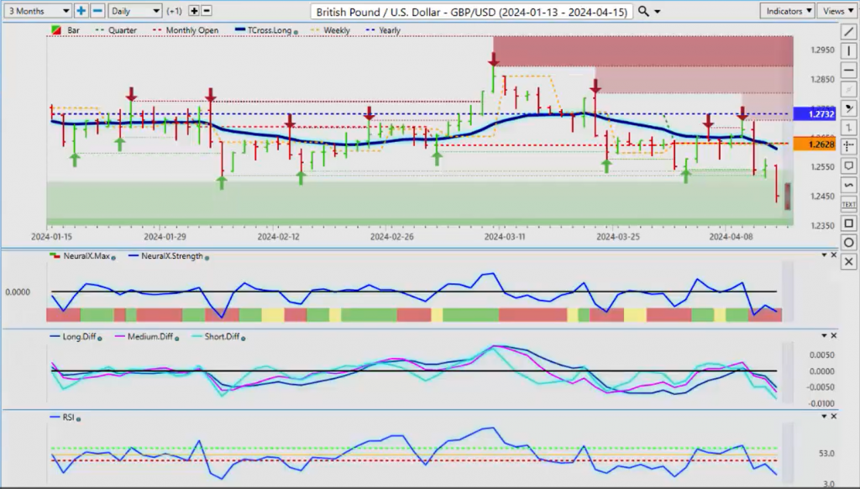The image size is (860, 489).
Task: Toggle the RSI indicator settings dot
Action: [78, 418]
